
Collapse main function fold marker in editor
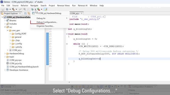coord(67,34)
